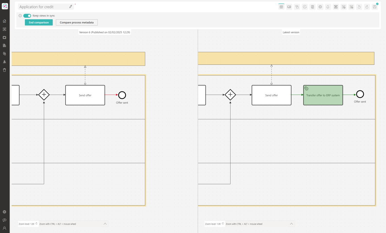Image resolution: width=386 pixels, height=233 pixels.
Task: Click the pencil to rename Application for credit
Action: tap(71, 6)
